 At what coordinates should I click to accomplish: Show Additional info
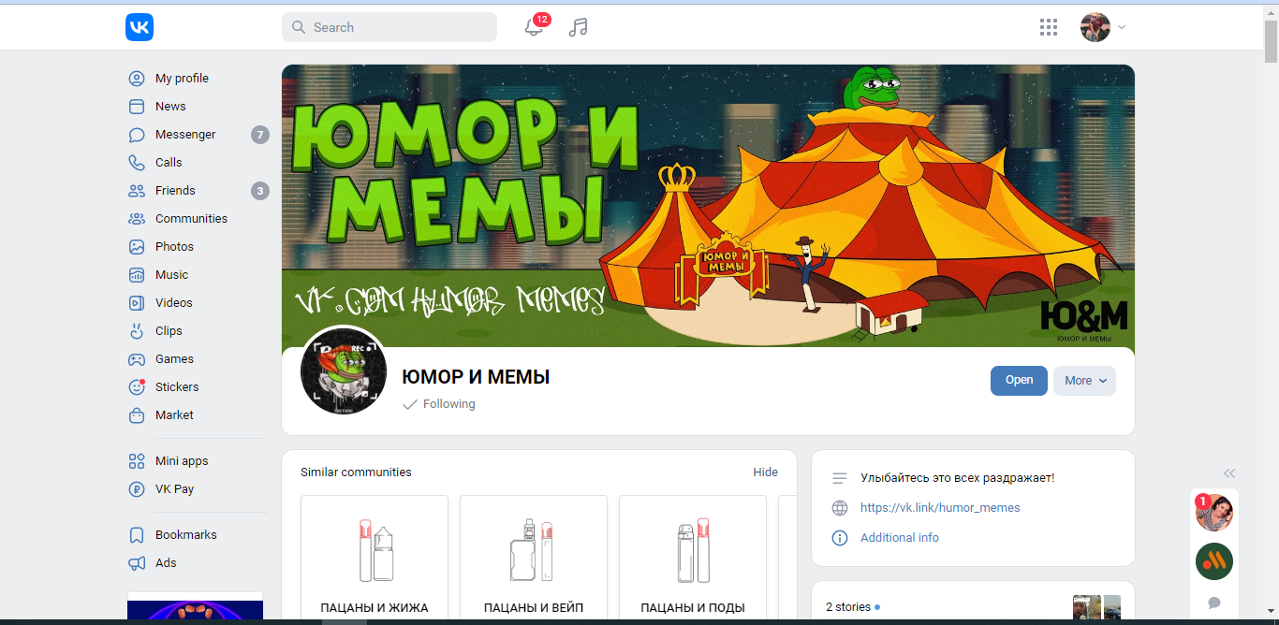[x=900, y=538]
